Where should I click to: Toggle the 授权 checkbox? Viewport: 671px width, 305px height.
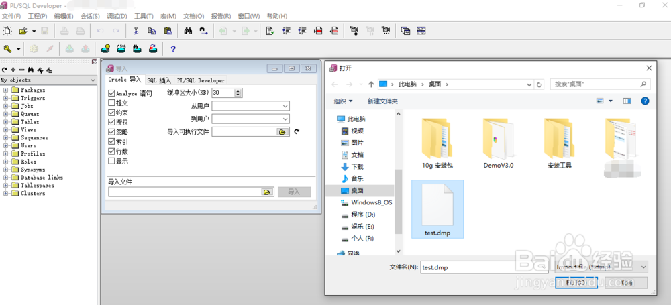111,123
